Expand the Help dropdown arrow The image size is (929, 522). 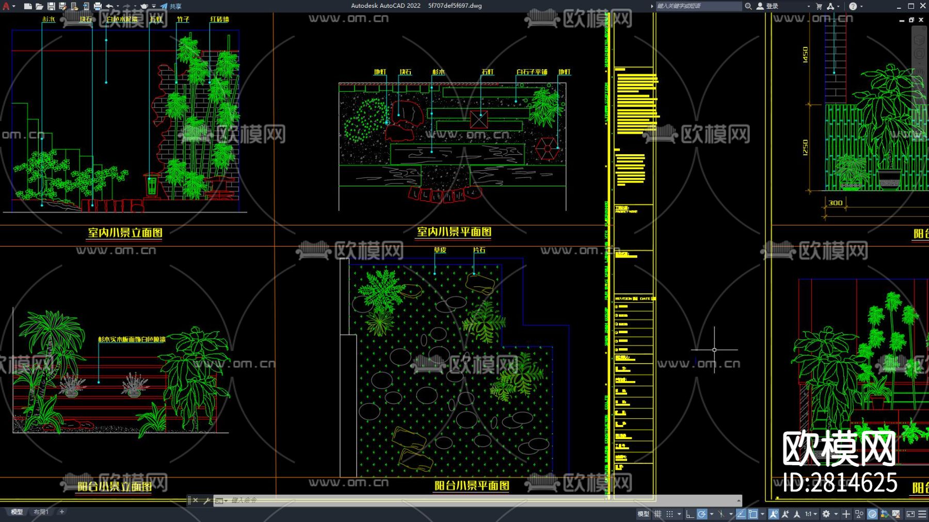tap(861, 6)
